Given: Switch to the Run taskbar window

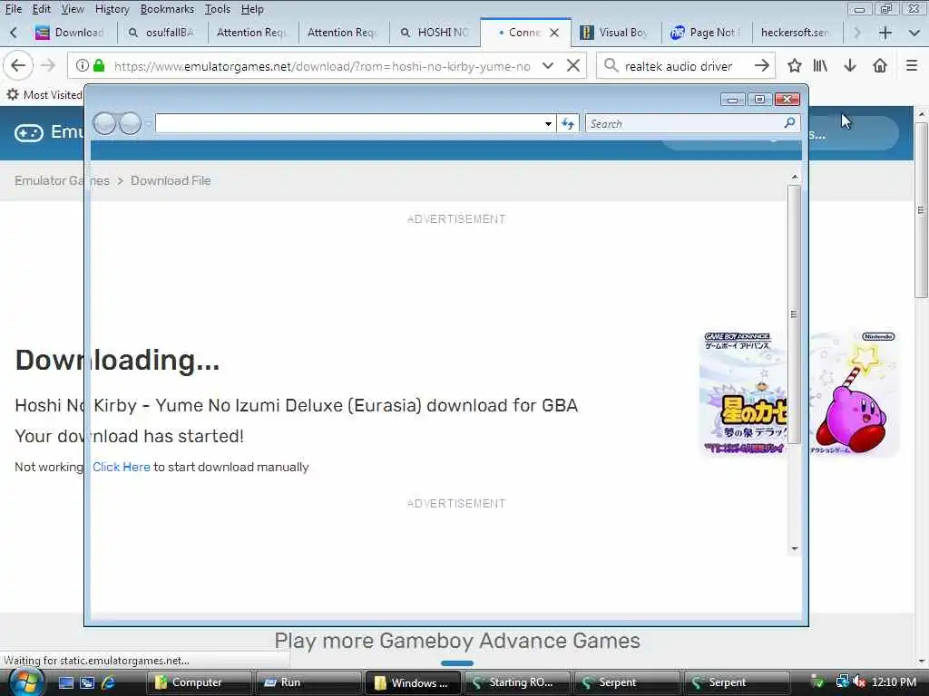Looking at the screenshot, I should coord(308,682).
